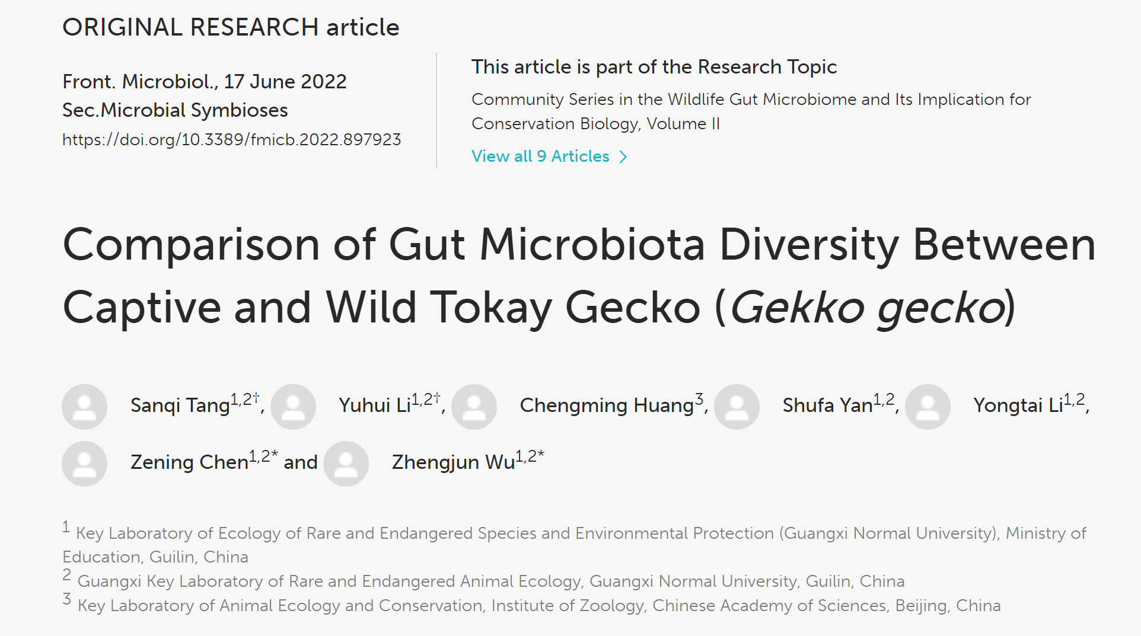Click Yuhui Li's profile avatar

293,407
